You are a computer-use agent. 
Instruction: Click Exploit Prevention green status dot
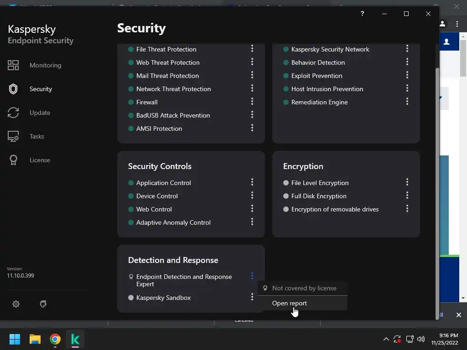click(x=285, y=76)
